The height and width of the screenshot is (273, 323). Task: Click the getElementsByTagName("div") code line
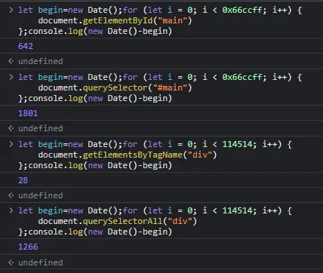coord(128,155)
